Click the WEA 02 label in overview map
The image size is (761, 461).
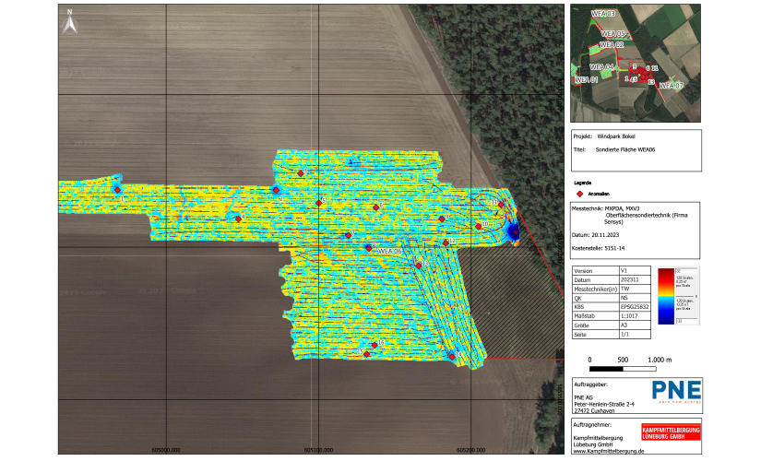click(x=612, y=44)
